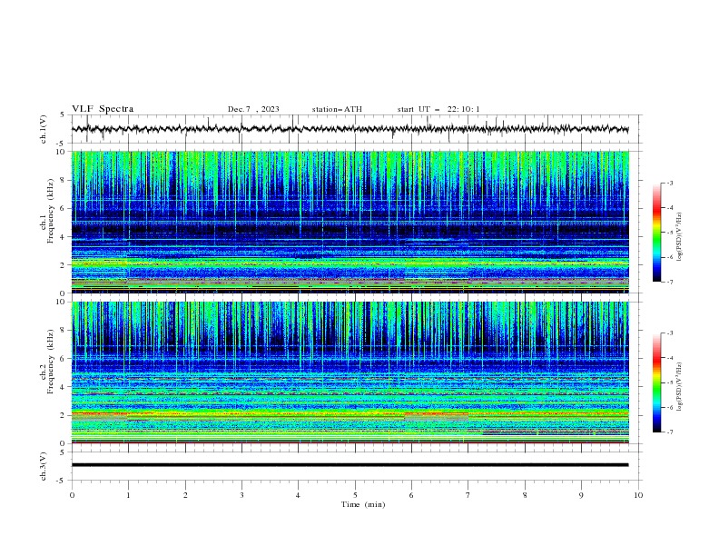Click the ch.2 colorbar "log(PSD)(V²/Hz)" label
The height and width of the screenshot is (556, 719).
679,387
